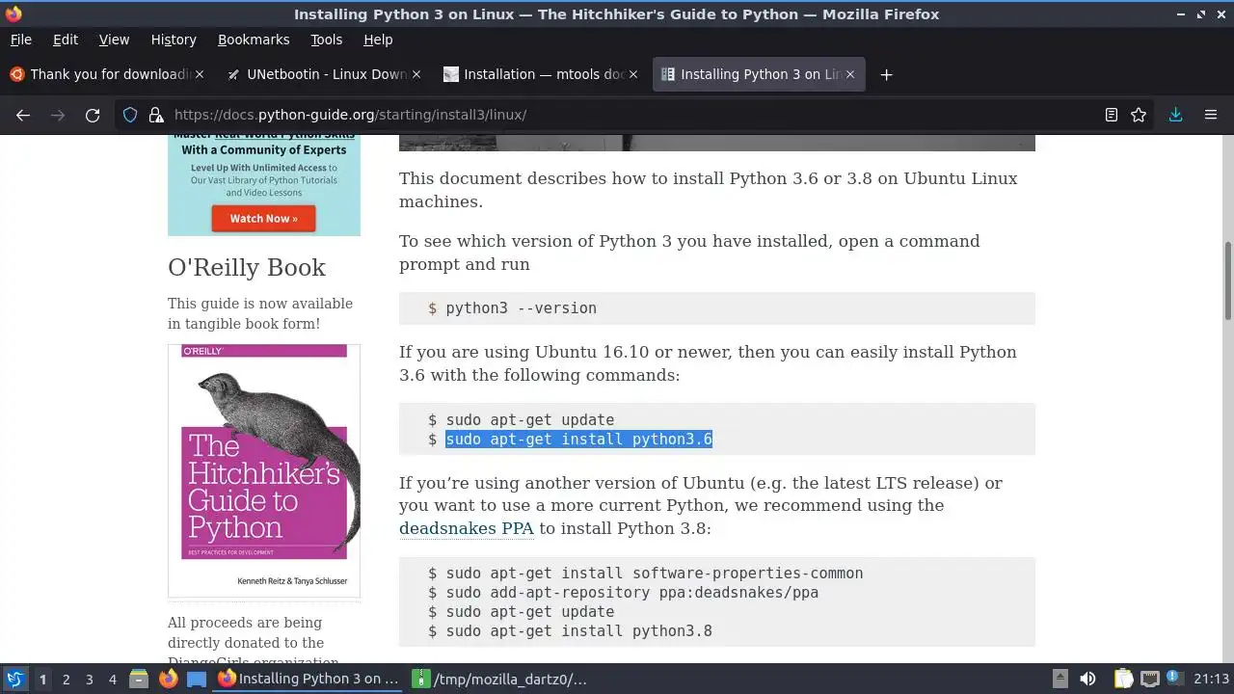Click the network connection tray icon

coord(1149,679)
